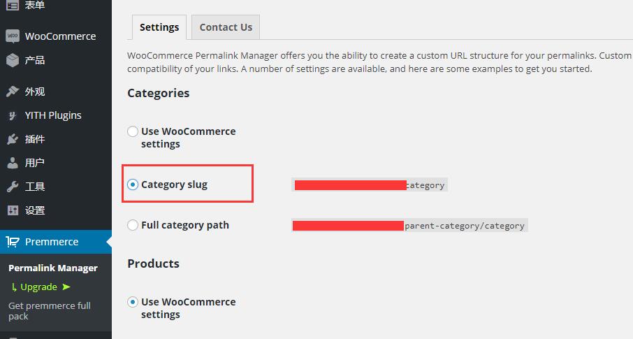Viewport: 633px width, 339px height.
Task: Click the Upgrade arrow icon
Action: pyautogui.click(x=66, y=287)
